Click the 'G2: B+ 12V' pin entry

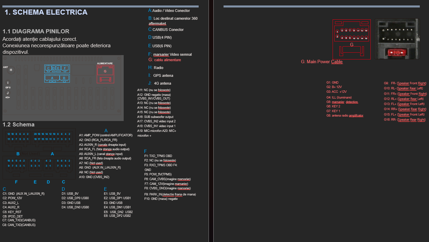tap(334, 87)
